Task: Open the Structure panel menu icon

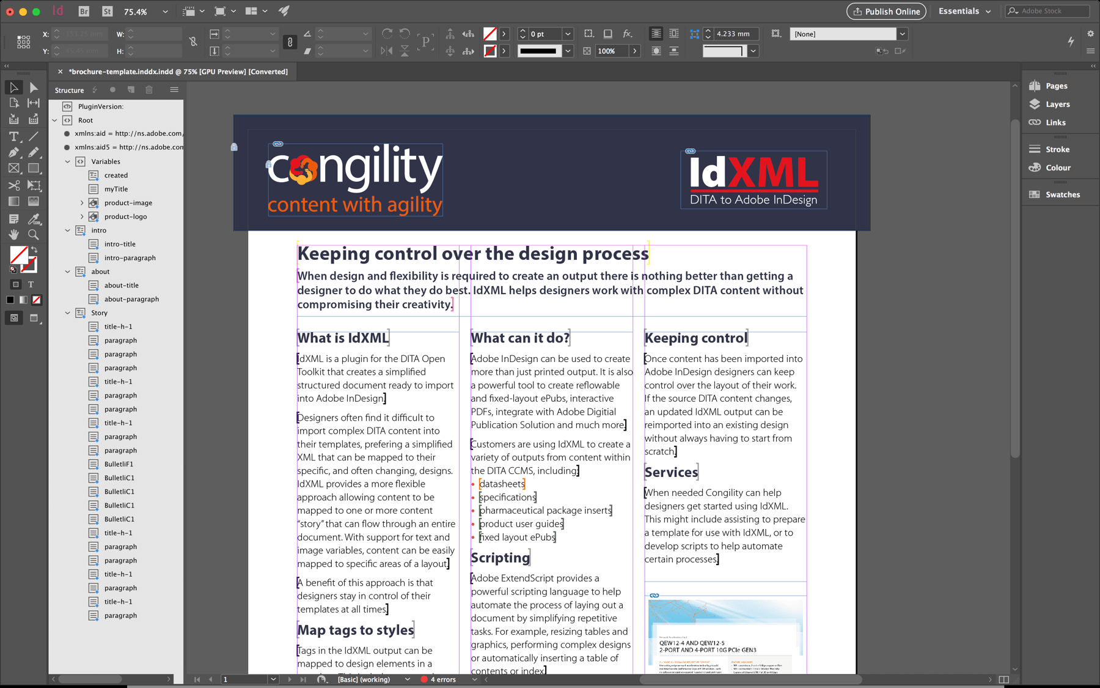Action: 174,90
